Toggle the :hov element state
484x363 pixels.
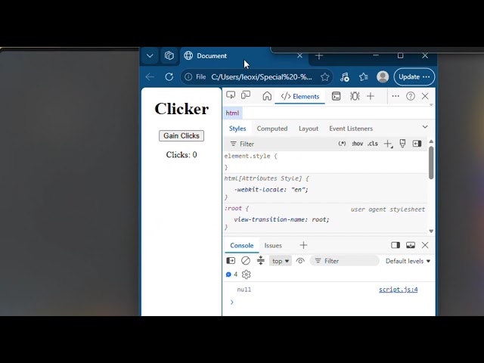357,144
